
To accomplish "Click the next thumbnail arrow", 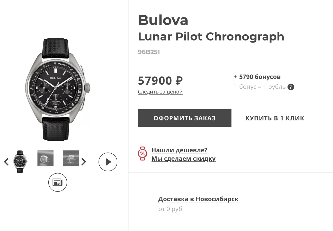I will coord(84,162).
